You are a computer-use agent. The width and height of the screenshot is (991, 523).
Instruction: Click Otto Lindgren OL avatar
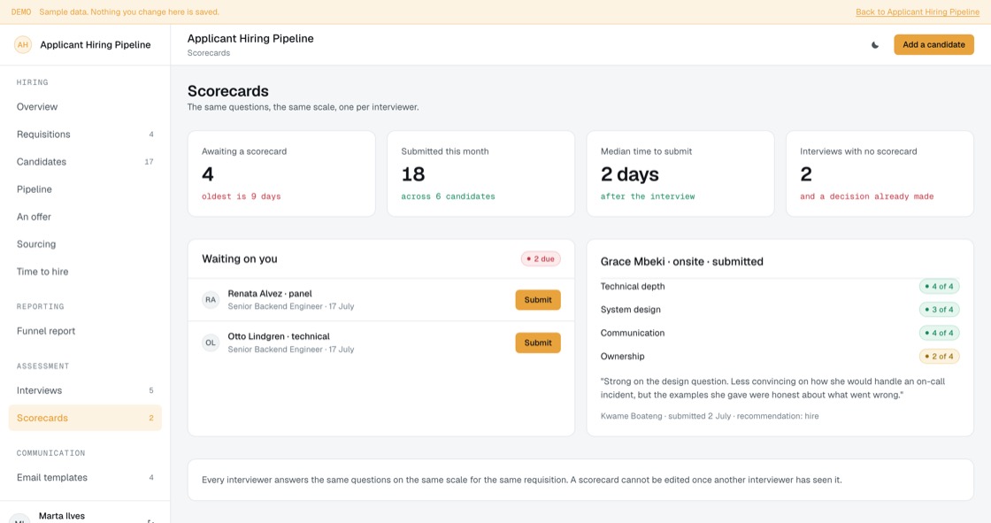click(x=211, y=342)
